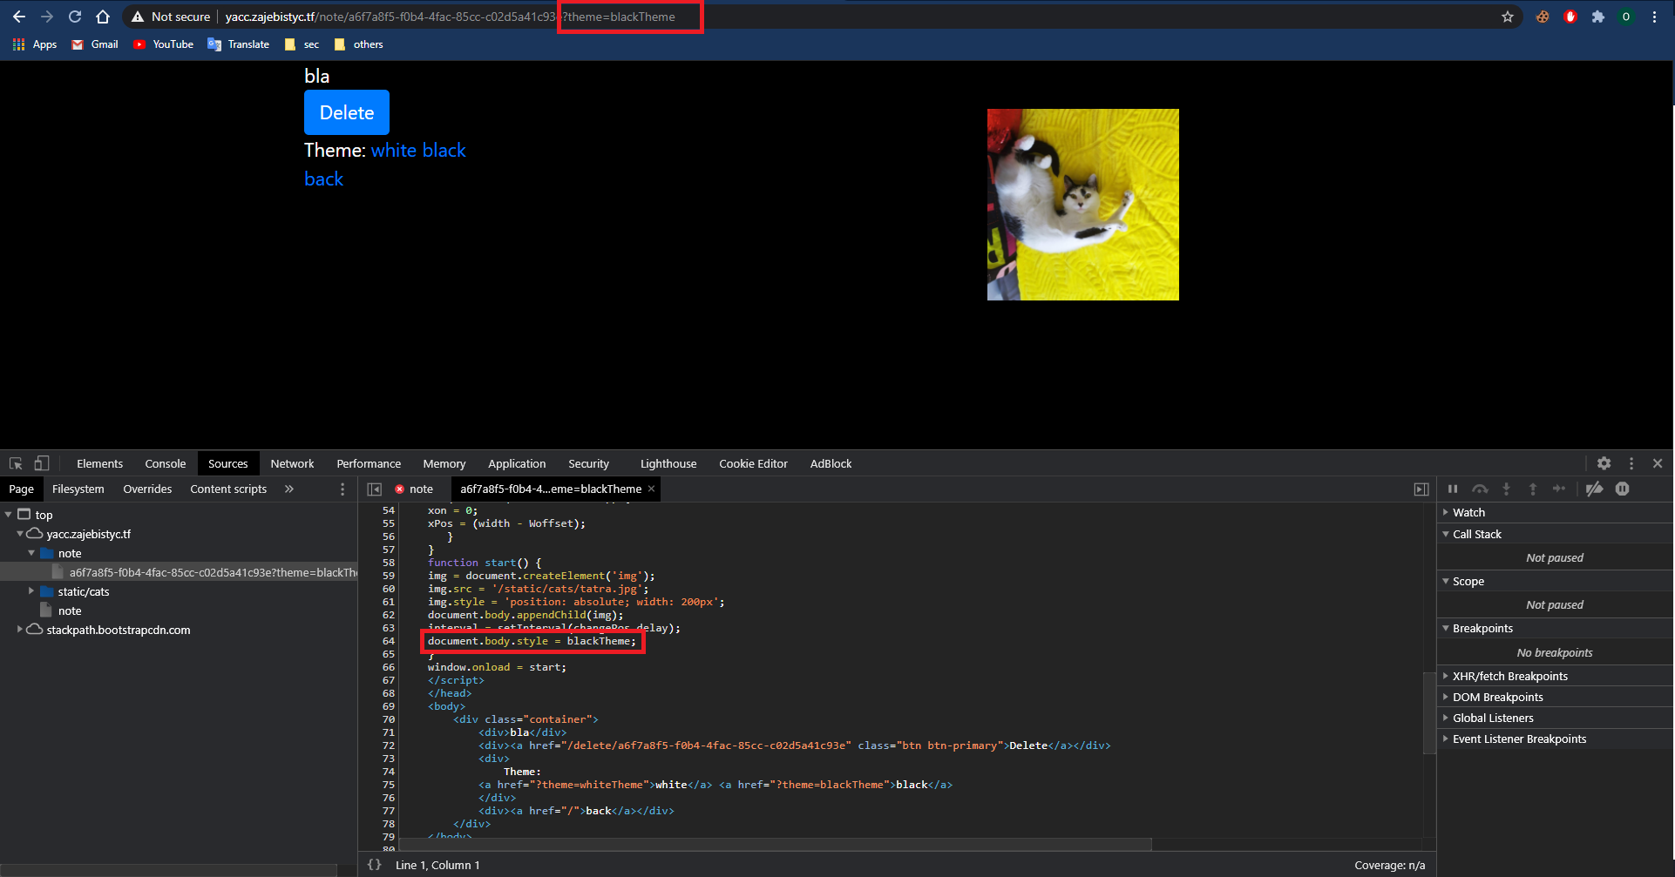Switch to the Console tab
This screenshot has height=877, width=1675.
tap(166, 463)
